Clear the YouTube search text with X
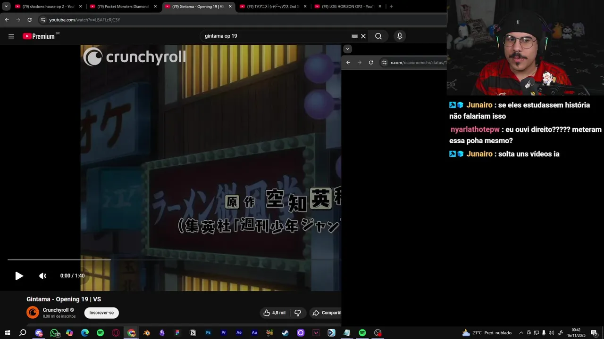This screenshot has height=339, width=604. pos(363,36)
